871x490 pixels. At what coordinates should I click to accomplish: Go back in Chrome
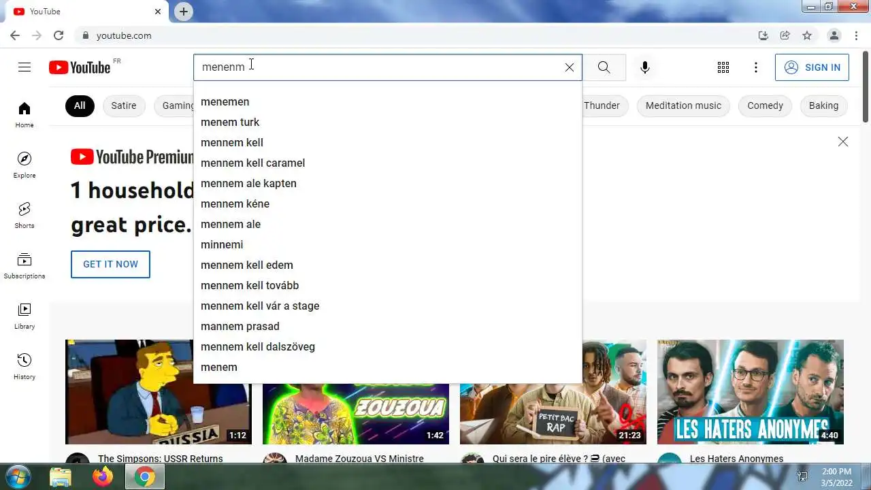pos(15,35)
